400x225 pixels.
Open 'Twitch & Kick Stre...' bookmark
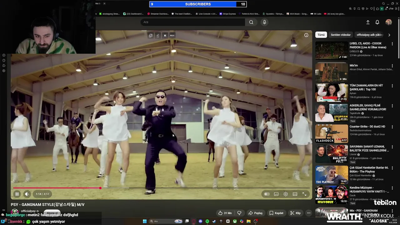(x=249, y=14)
